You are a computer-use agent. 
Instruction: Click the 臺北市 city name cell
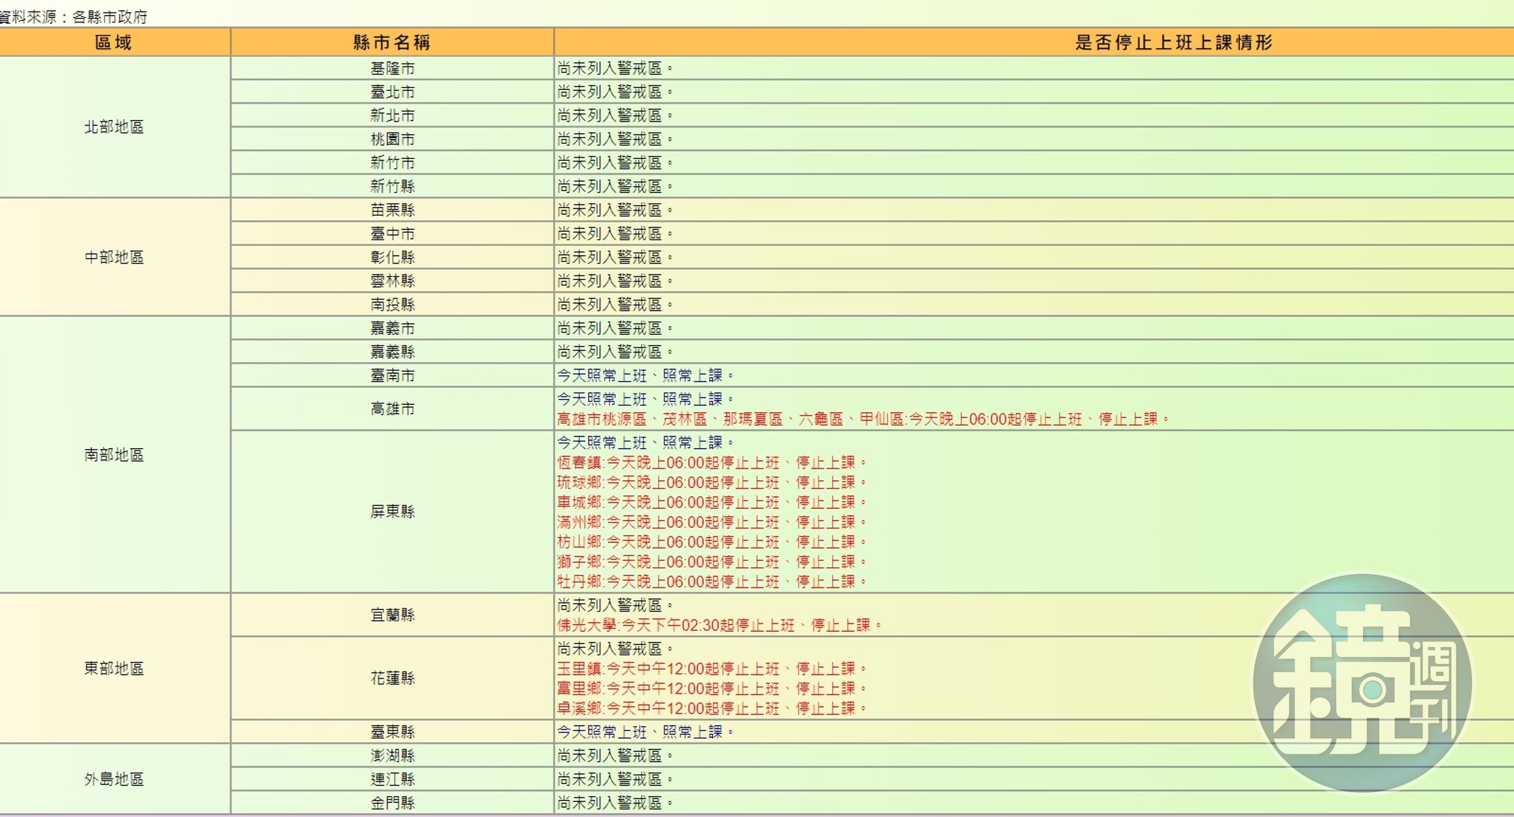pyautogui.click(x=392, y=92)
